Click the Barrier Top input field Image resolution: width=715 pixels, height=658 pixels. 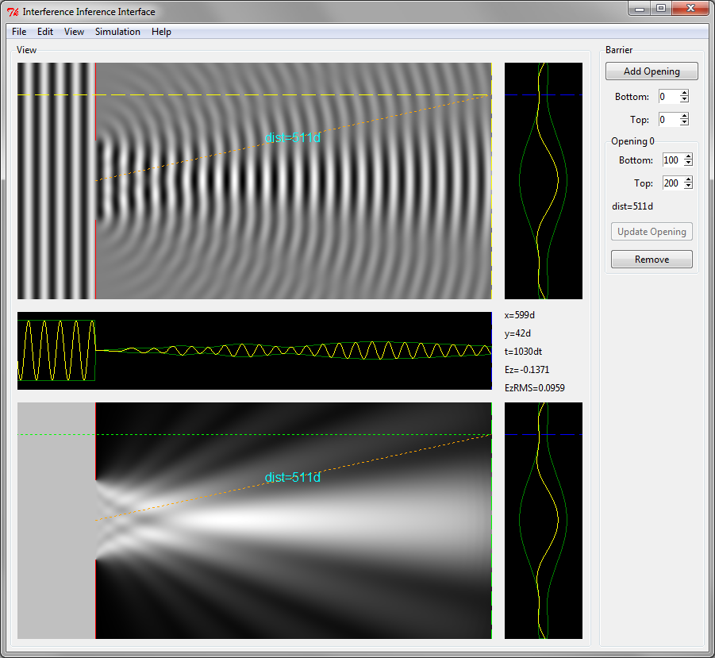point(669,120)
